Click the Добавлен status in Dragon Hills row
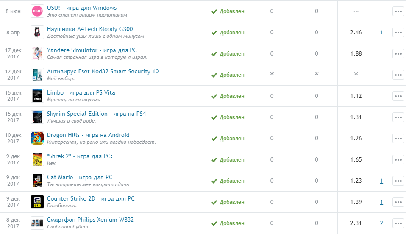 click(228, 139)
